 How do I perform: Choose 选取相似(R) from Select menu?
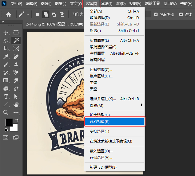coord(114,121)
